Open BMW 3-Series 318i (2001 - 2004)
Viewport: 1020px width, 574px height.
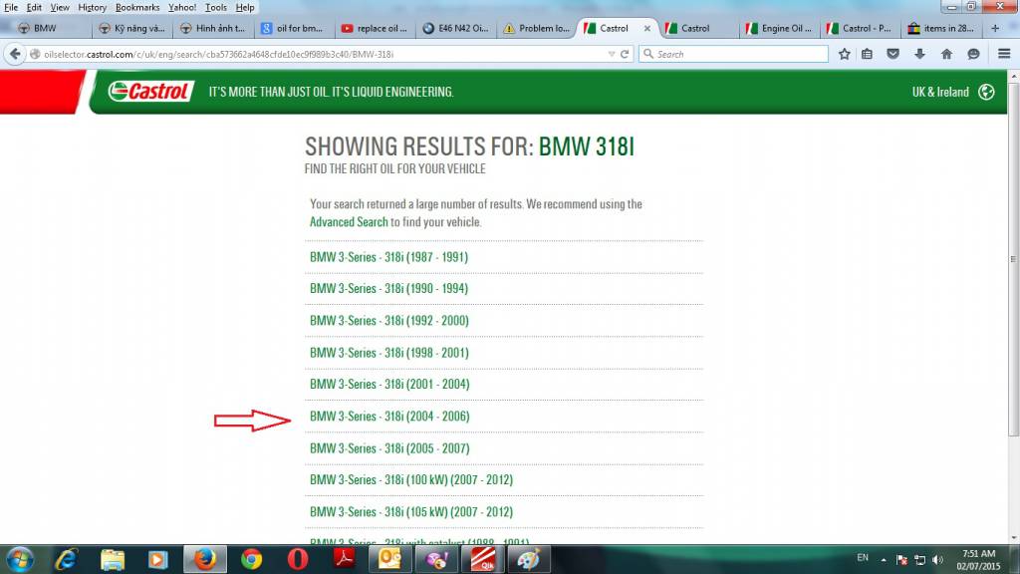point(389,384)
